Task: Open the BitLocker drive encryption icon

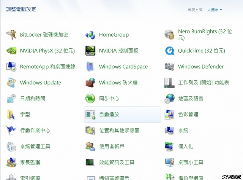Action: tap(11, 35)
